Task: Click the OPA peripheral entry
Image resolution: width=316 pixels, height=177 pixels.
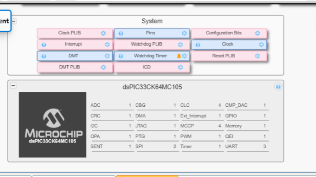Action: (112, 137)
